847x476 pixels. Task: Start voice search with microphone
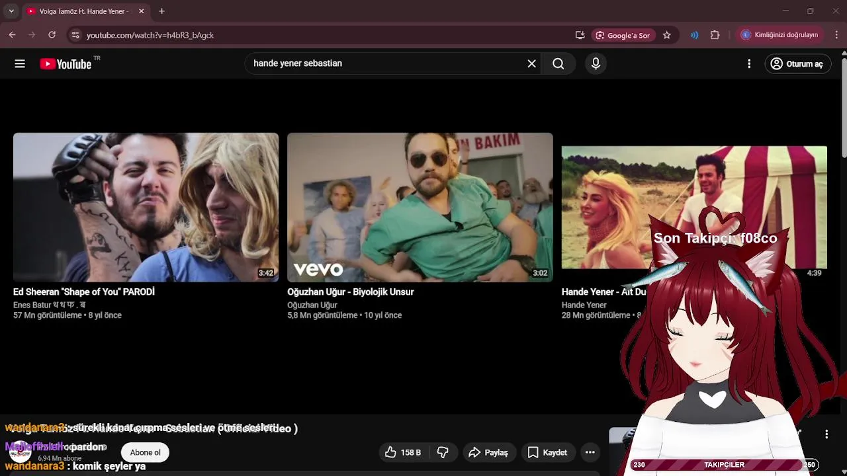(x=596, y=63)
